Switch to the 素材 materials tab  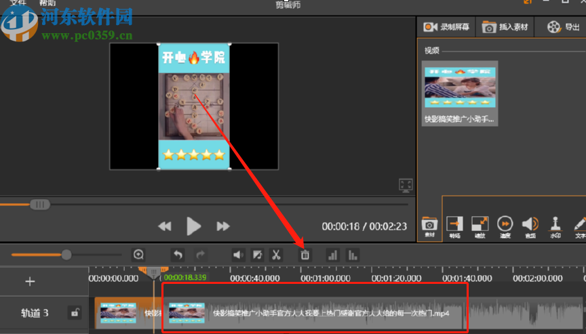429,226
